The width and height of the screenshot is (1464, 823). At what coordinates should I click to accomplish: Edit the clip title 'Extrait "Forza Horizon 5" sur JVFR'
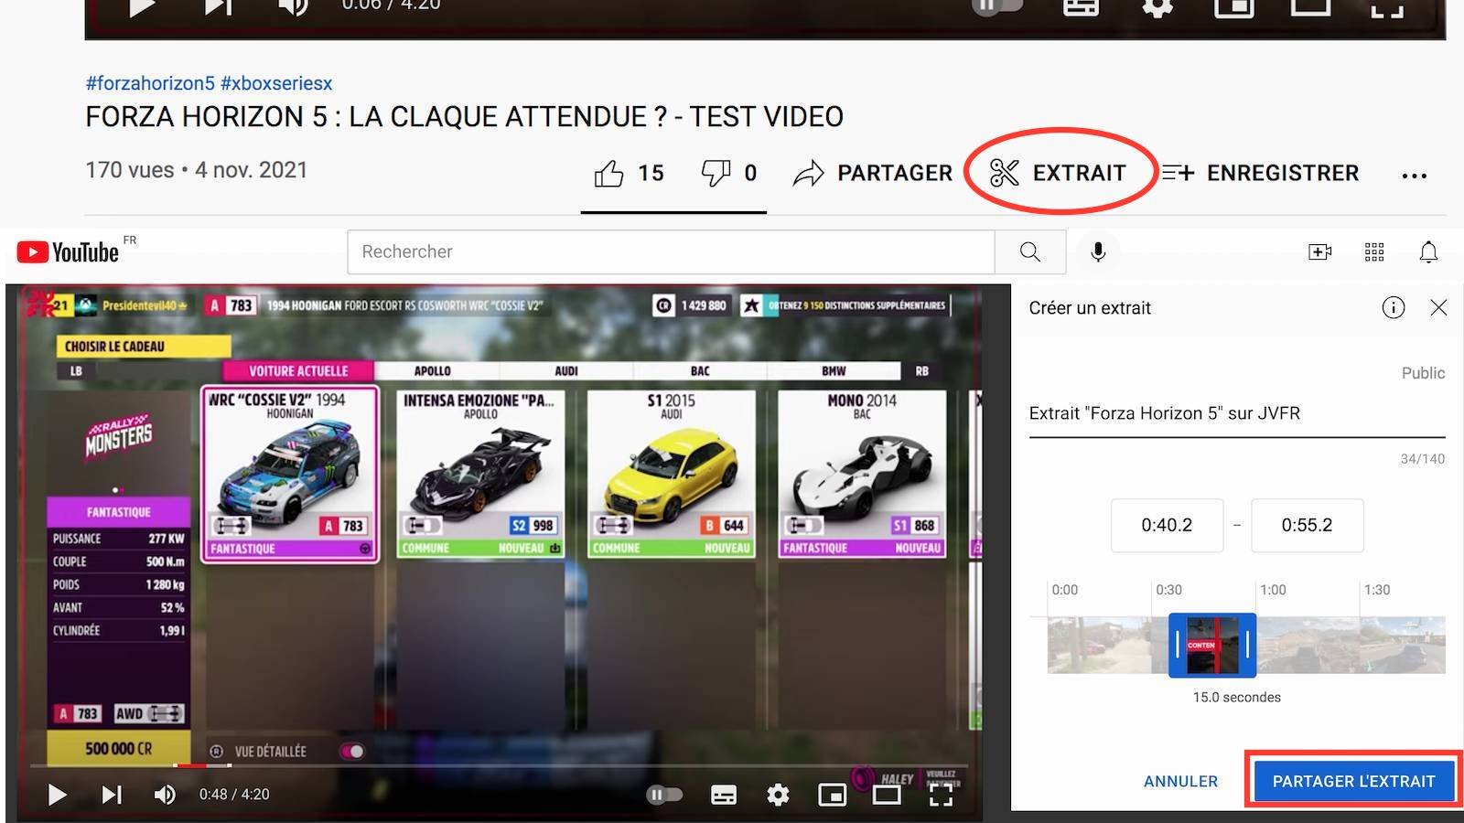[x=1237, y=413]
